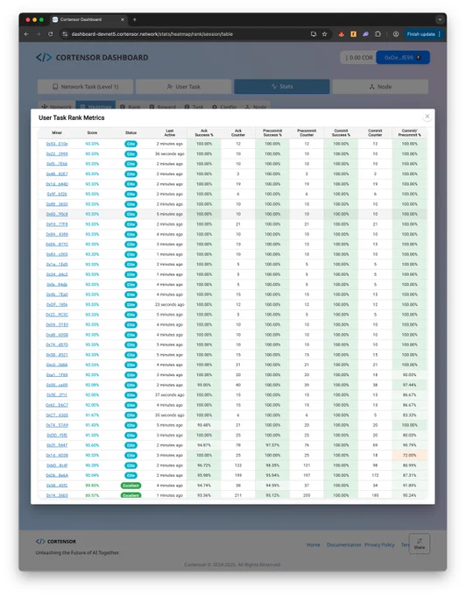Click the 35 seconds ago cell
466x596 pixels.
tap(170, 415)
